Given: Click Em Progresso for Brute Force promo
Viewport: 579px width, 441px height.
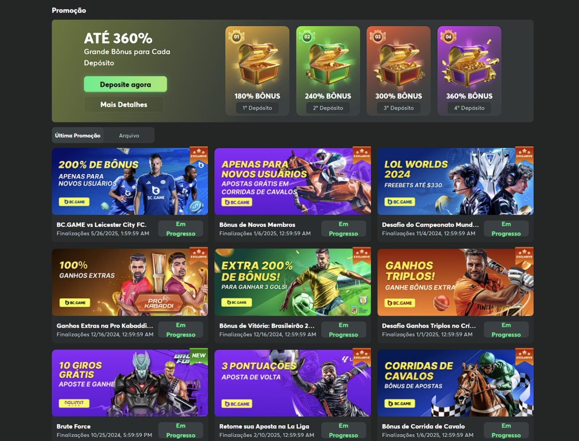Looking at the screenshot, I should 180,430.
